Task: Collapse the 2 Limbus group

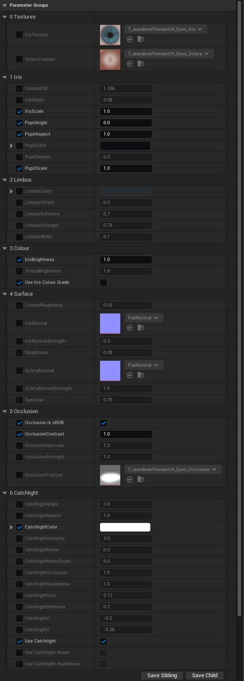Action: 5,180
